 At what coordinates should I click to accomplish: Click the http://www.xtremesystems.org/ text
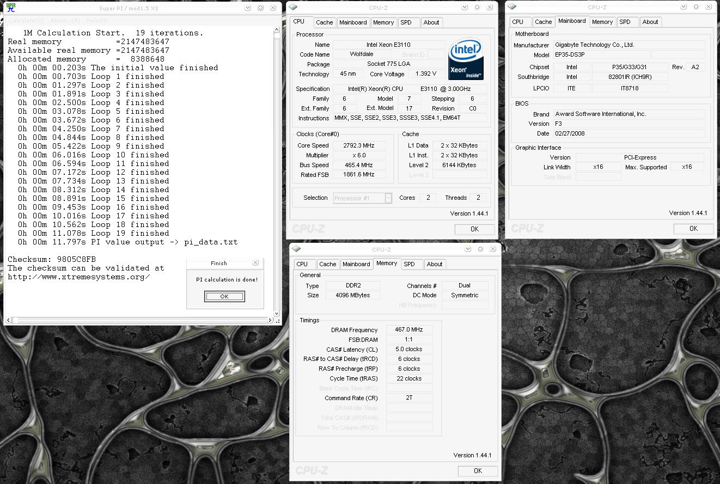tap(79, 277)
